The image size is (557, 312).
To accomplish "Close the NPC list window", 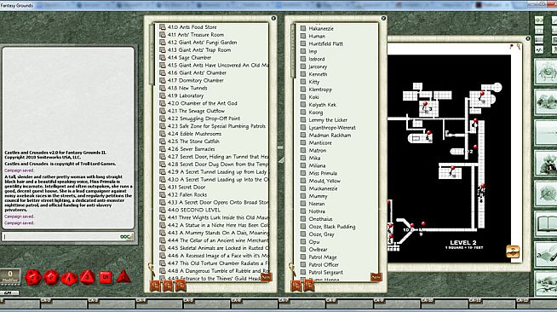I will 383,18.
